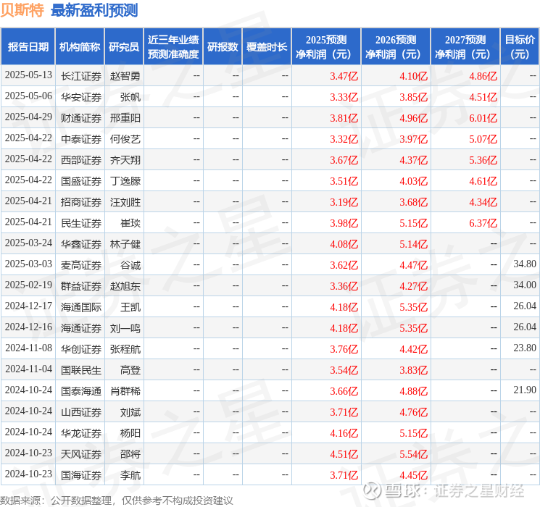Click target price 34.80
The image size is (540, 507).
(x=525, y=264)
